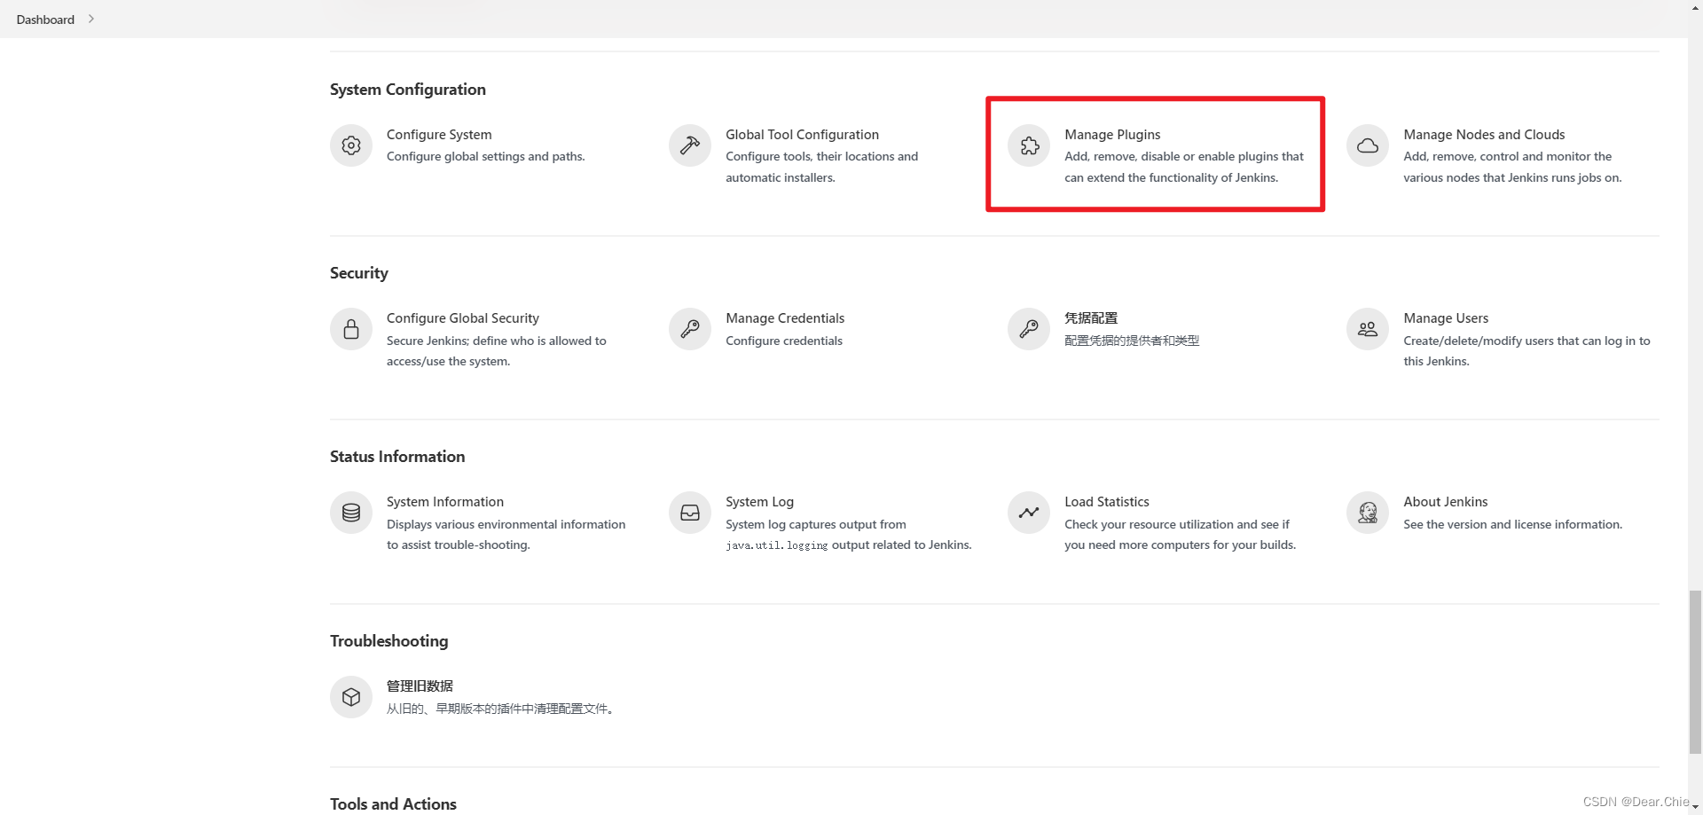Click the Status Information heading
This screenshot has height=815, width=1703.
(x=397, y=457)
